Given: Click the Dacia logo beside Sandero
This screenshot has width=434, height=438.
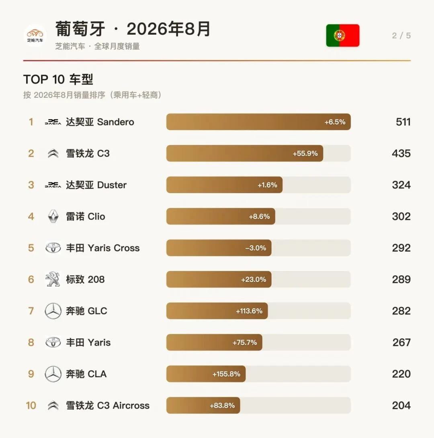Looking at the screenshot, I should pos(53,122).
